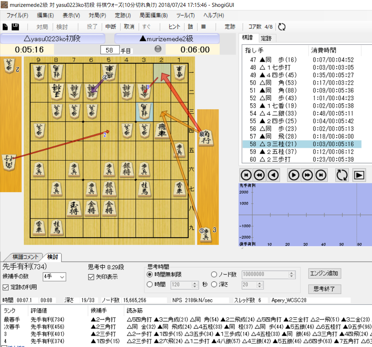Switch to 棋譜コメント tab
The width and height of the screenshot is (372, 347).
pyautogui.click(x=25, y=257)
